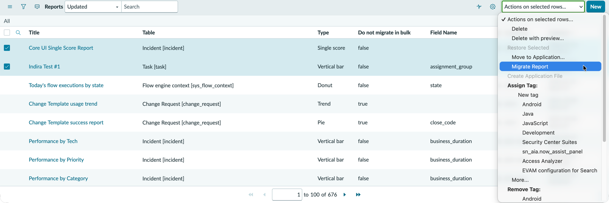Open list personalization gear icon
The width and height of the screenshot is (609, 203).
[x=492, y=7]
